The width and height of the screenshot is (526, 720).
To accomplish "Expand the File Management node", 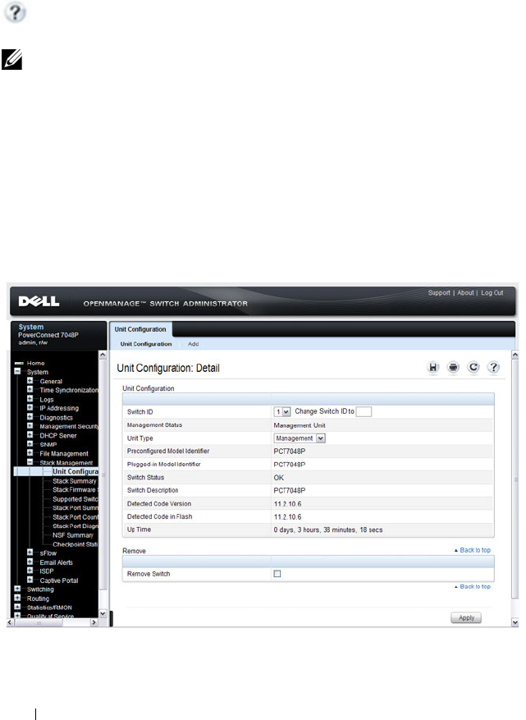I will pyautogui.click(x=30, y=452).
